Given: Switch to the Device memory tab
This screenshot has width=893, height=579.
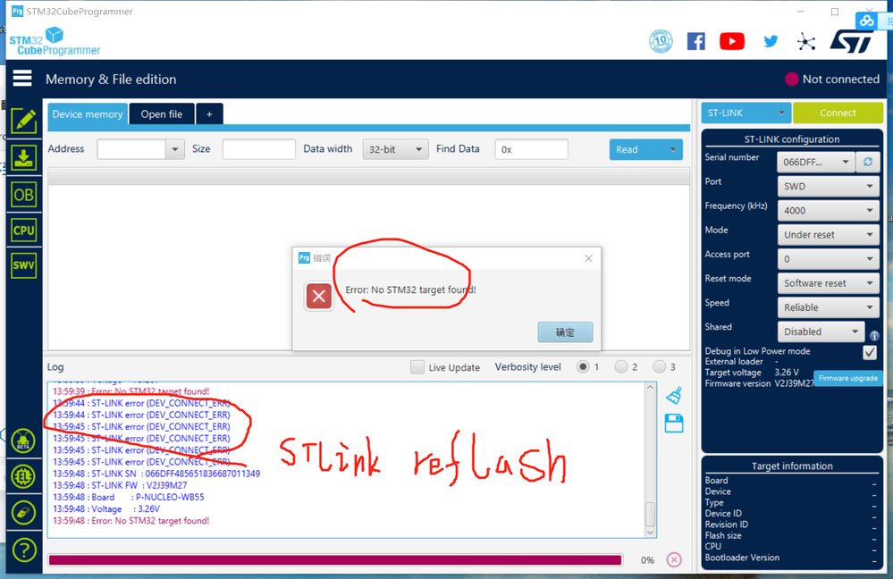Looking at the screenshot, I should point(88,113).
